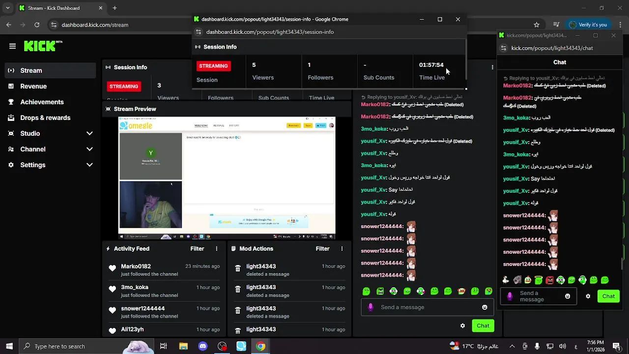
Task: Open chat settings gear in dashboard chat
Action: tap(462, 325)
